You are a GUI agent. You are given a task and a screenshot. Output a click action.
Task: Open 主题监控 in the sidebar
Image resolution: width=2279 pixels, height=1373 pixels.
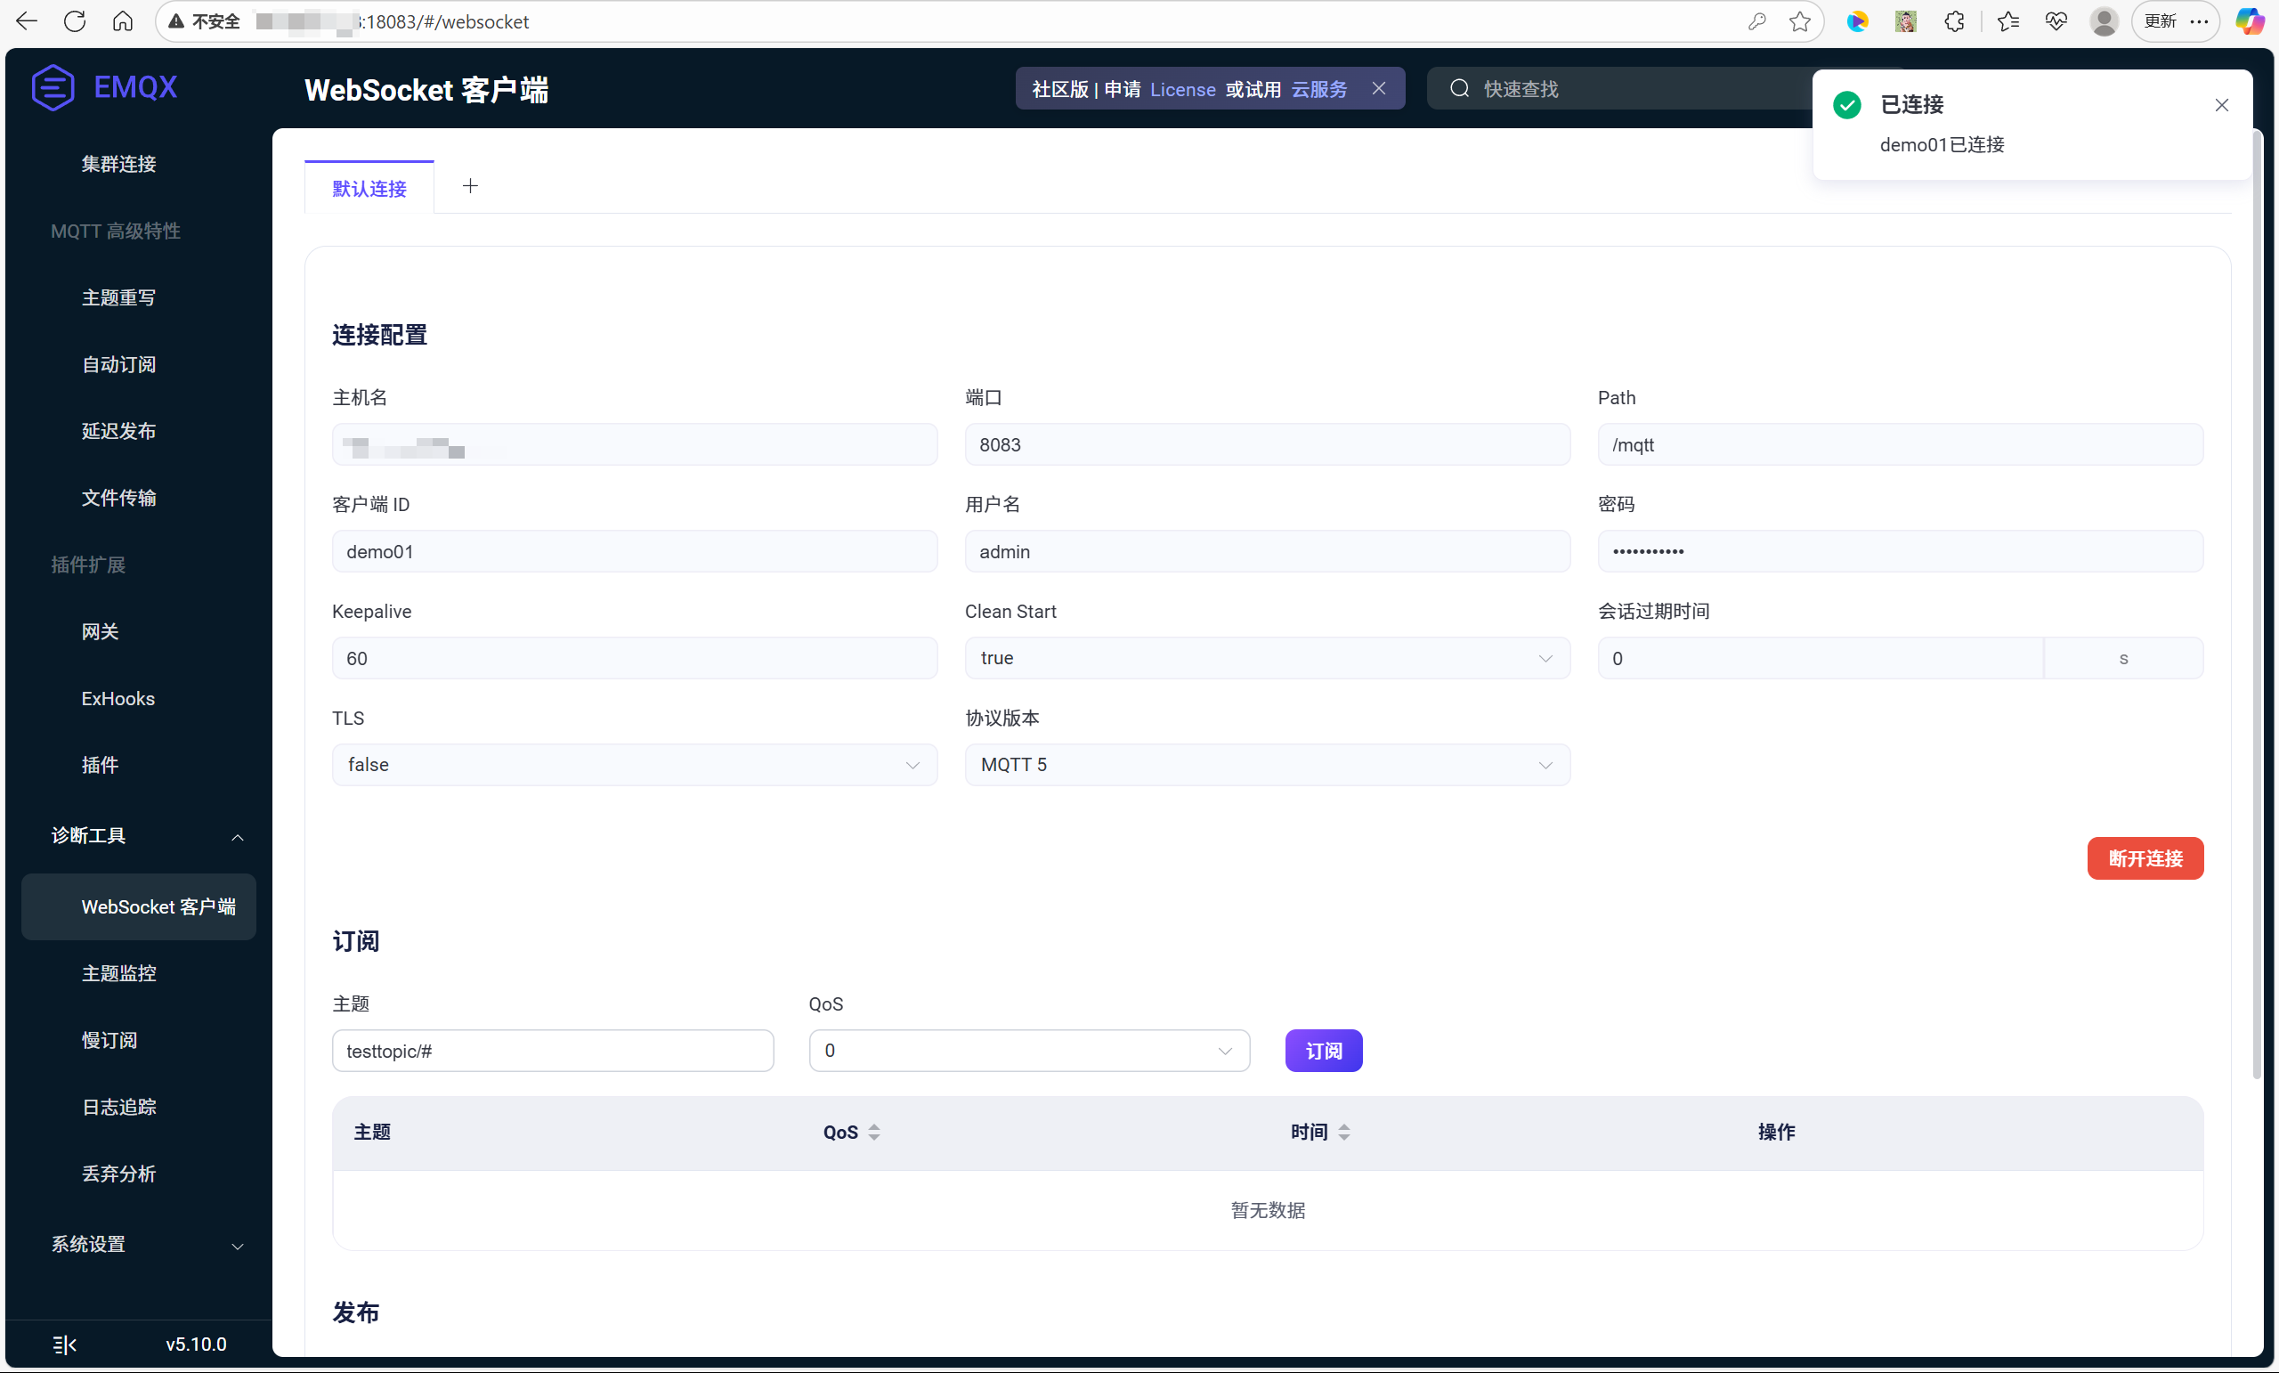click(x=118, y=973)
